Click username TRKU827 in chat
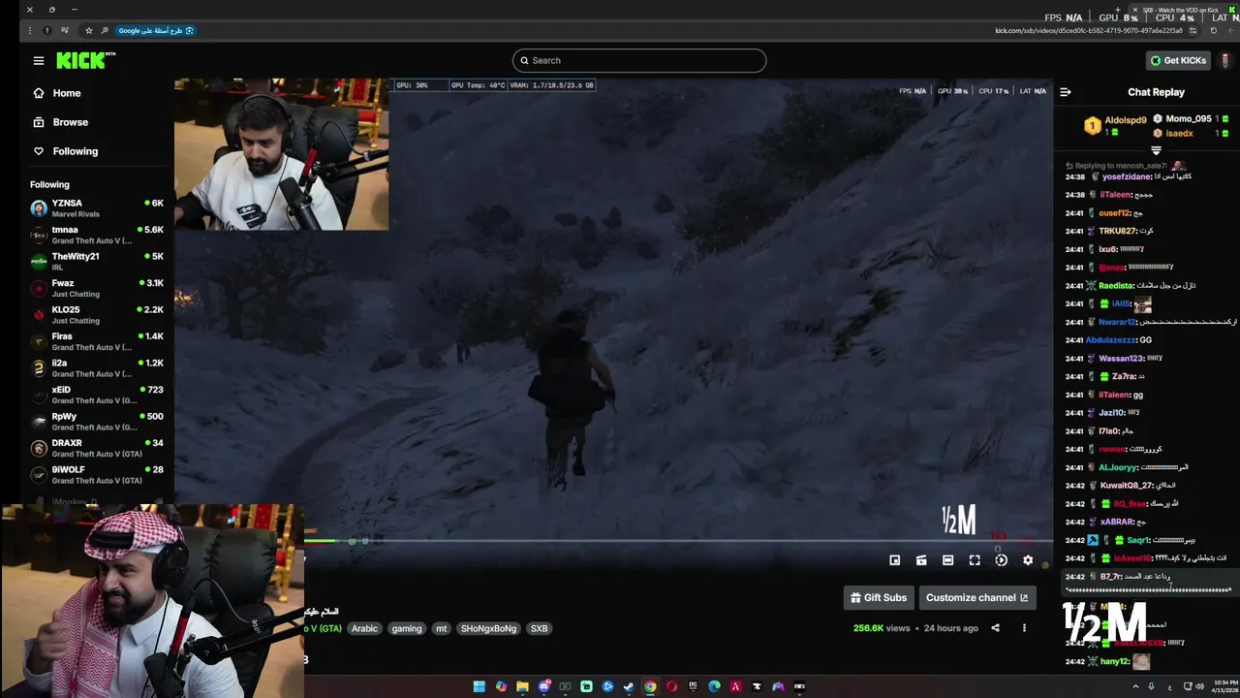 pyautogui.click(x=1117, y=231)
